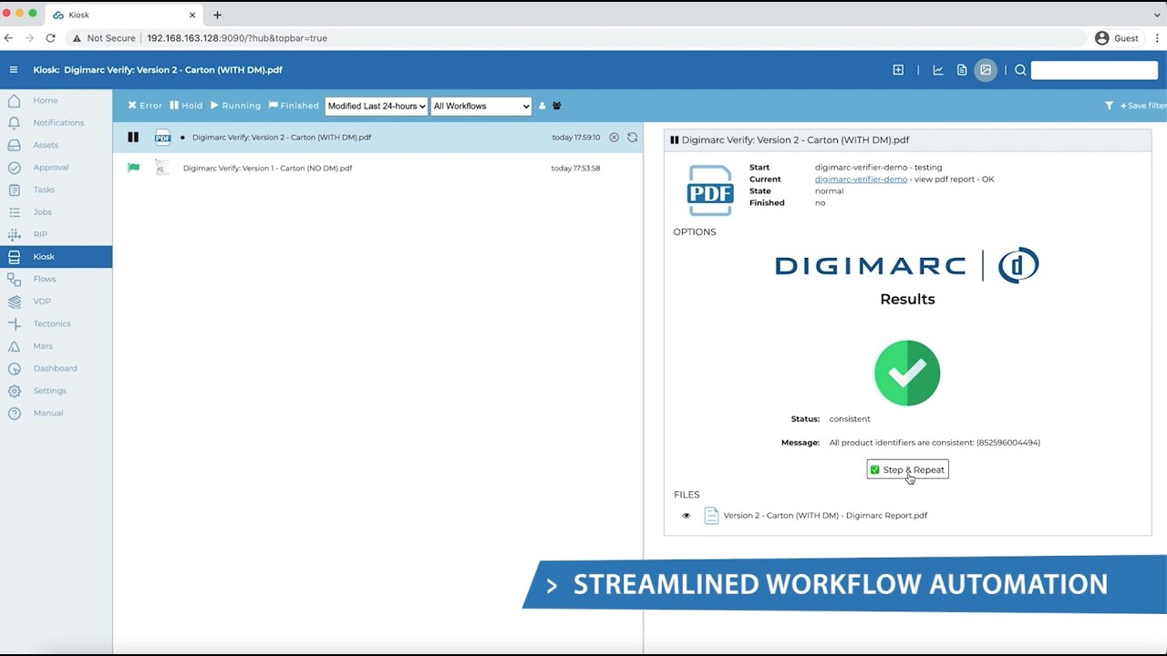
Task: Open the Jobs section
Action: pos(42,212)
